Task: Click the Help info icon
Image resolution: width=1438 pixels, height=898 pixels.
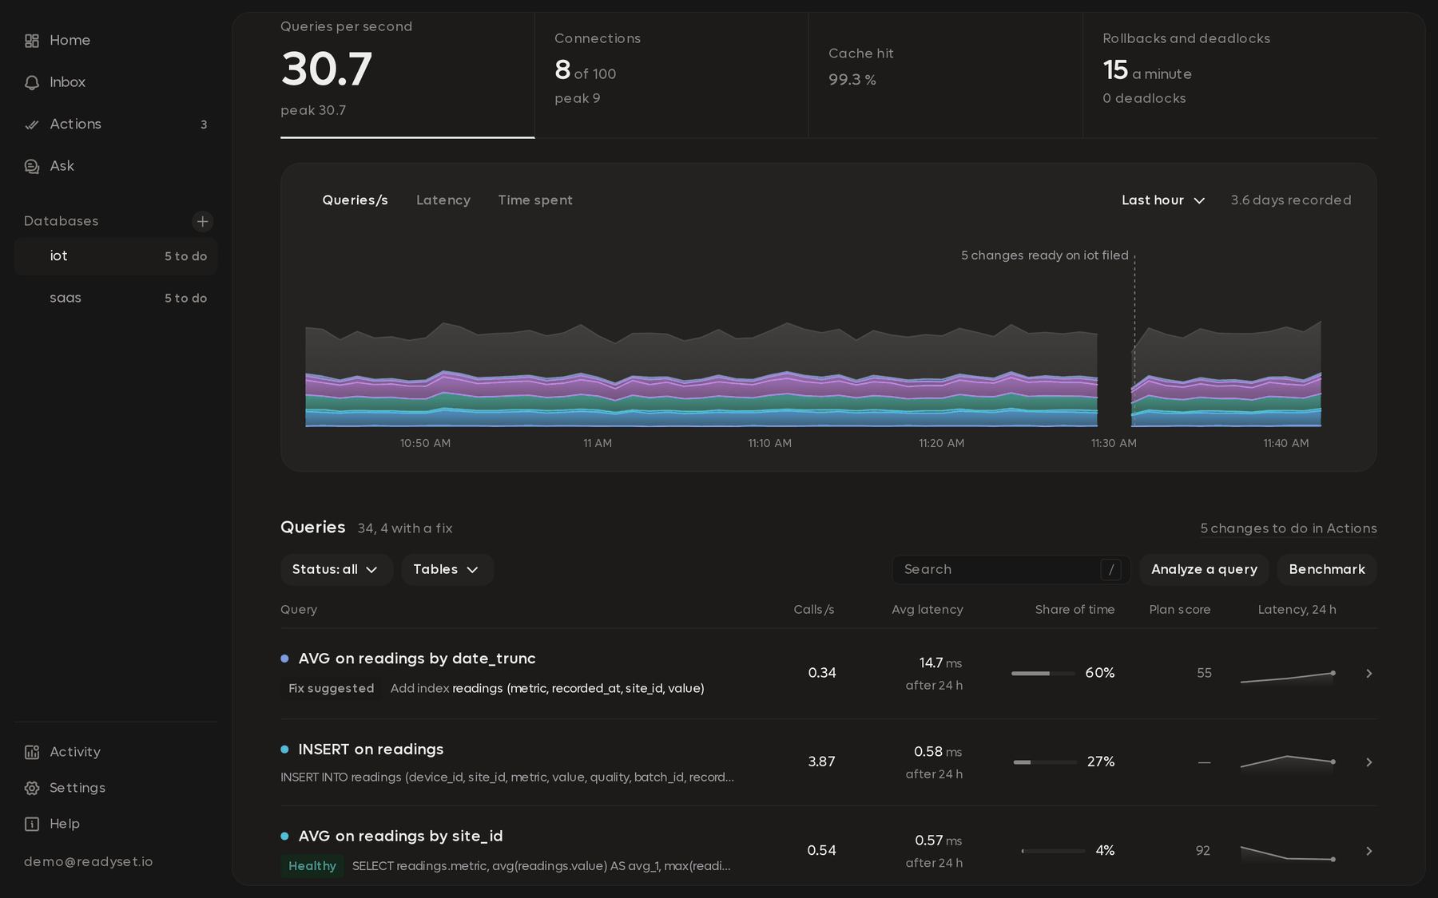Action: click(32, 824)
